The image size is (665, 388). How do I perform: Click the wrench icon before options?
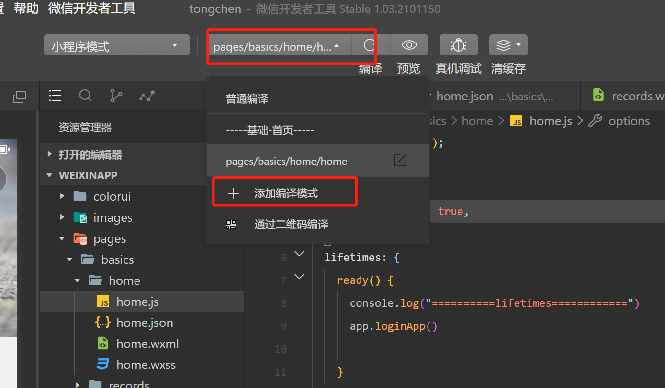(595, 121)
